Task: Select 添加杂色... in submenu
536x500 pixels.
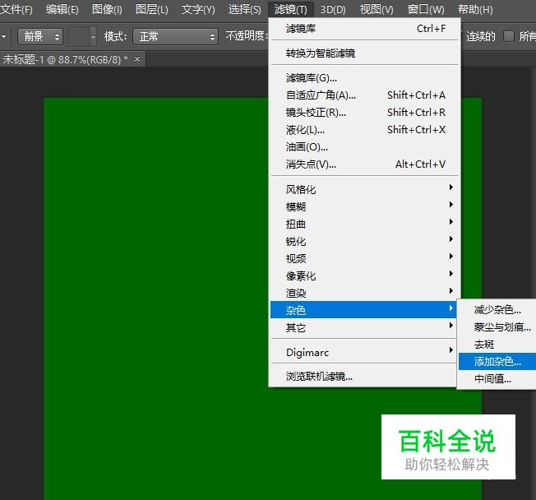Action: pyautogui.click(x=497, y=362)
